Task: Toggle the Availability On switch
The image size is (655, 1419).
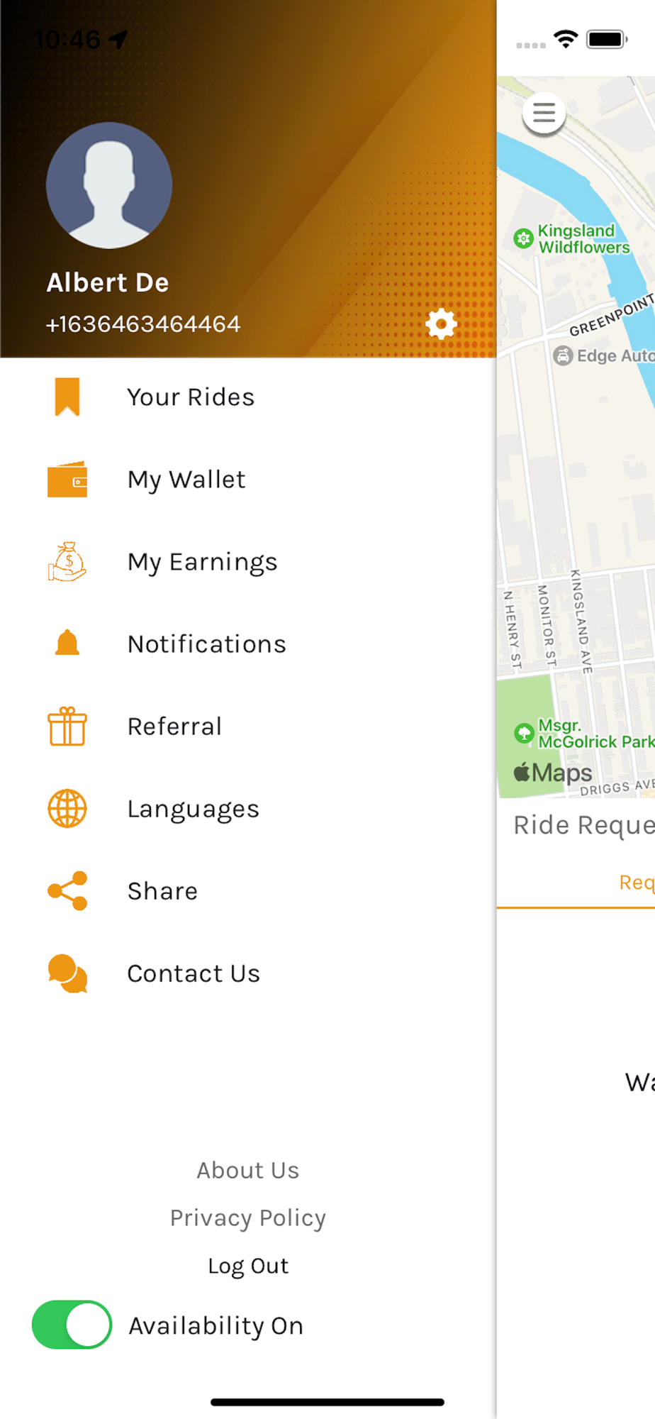Action: (x=72, y=1325)
